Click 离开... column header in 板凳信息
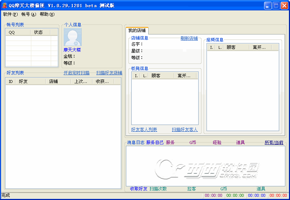The height and width of the screenshot is (200, 290). pyautogui.click(x=185, y=76)
